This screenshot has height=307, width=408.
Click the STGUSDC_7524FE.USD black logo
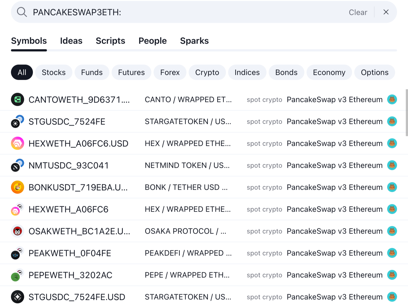18,297
